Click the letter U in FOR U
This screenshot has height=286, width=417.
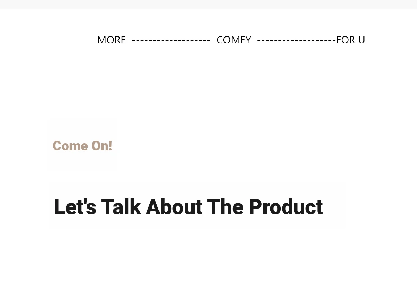pos(361,40)
